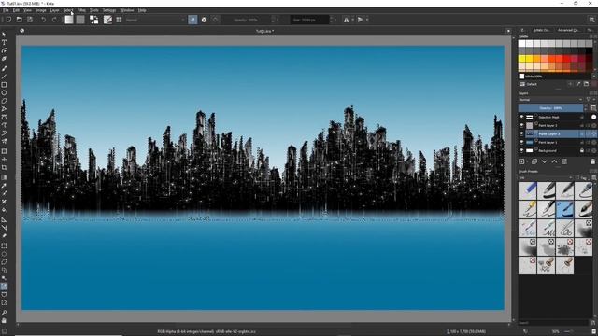
Task: Delete the selected layer with trash icon
Action: [593, 161]
